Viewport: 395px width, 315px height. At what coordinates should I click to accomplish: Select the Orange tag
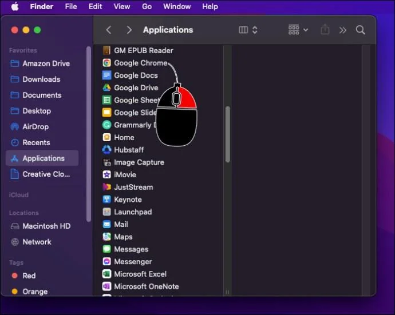click(42, 292)
